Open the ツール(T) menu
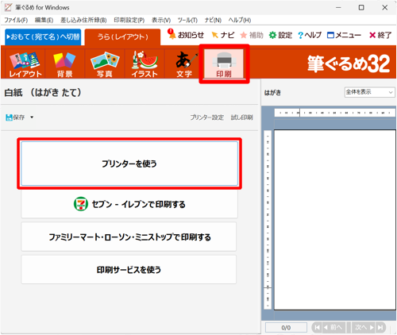The height and width of the screenshot is (335, 397). pos(187,20)
